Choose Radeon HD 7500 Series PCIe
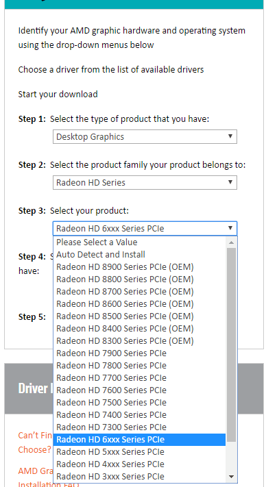 [x=140, y=402]
